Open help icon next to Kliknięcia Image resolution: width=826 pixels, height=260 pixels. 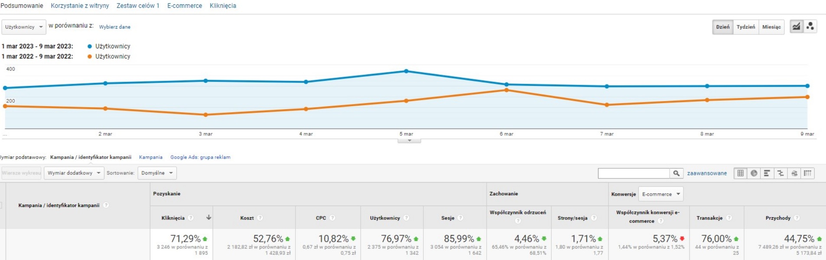(x=191, y=218)
